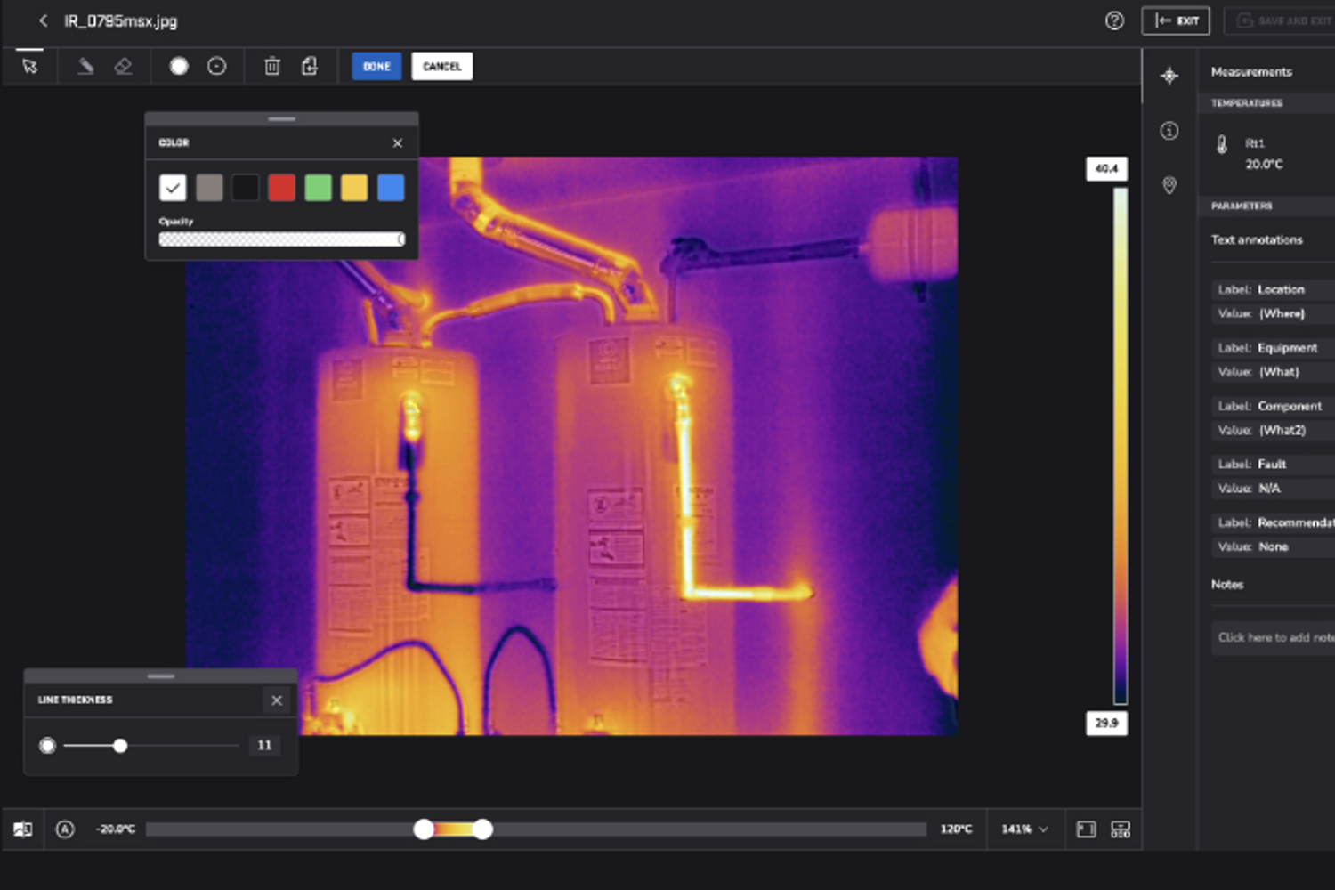Open the line thickness circle tool
The width and height of the screenshot is (1335, 890).
tap(216, 67)
